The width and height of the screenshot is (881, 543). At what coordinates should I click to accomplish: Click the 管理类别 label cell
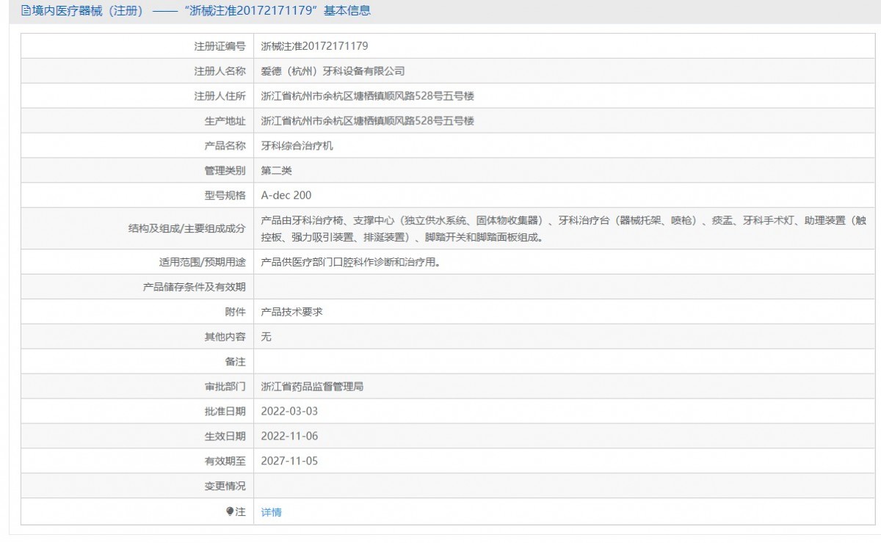[x=137, y=171]
